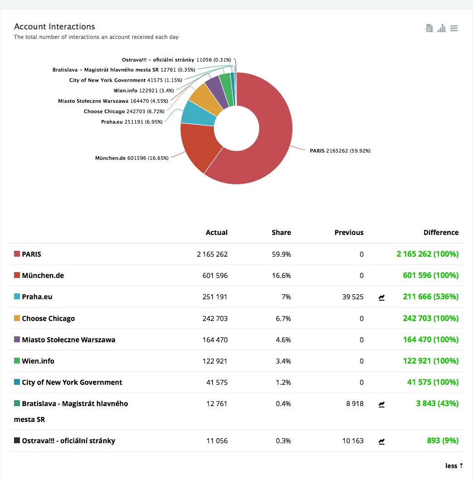Click previous value 39 525
The width and height of the screenshot is (473, 479).
tap(353, 297)
